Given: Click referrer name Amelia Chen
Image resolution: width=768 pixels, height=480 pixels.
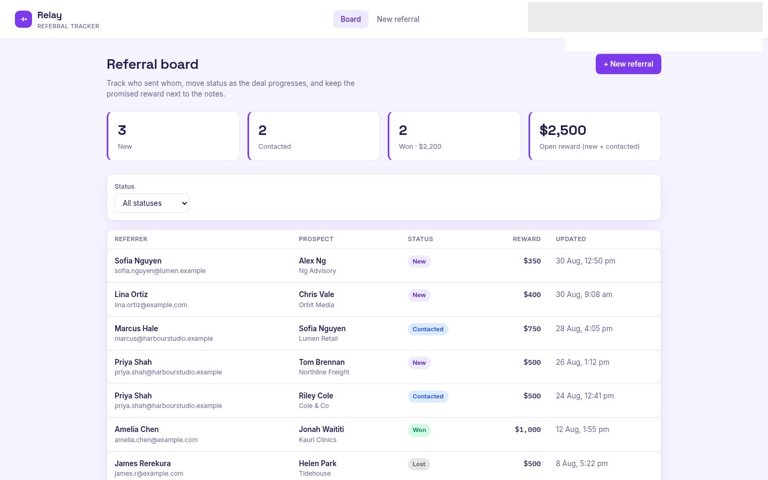Looking at the screenshot, I should tap(137, 429).
